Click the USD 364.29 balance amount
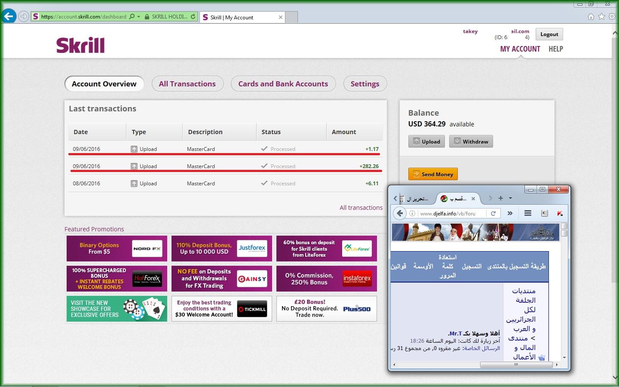 pyautogui.click(x=427, y=124)
